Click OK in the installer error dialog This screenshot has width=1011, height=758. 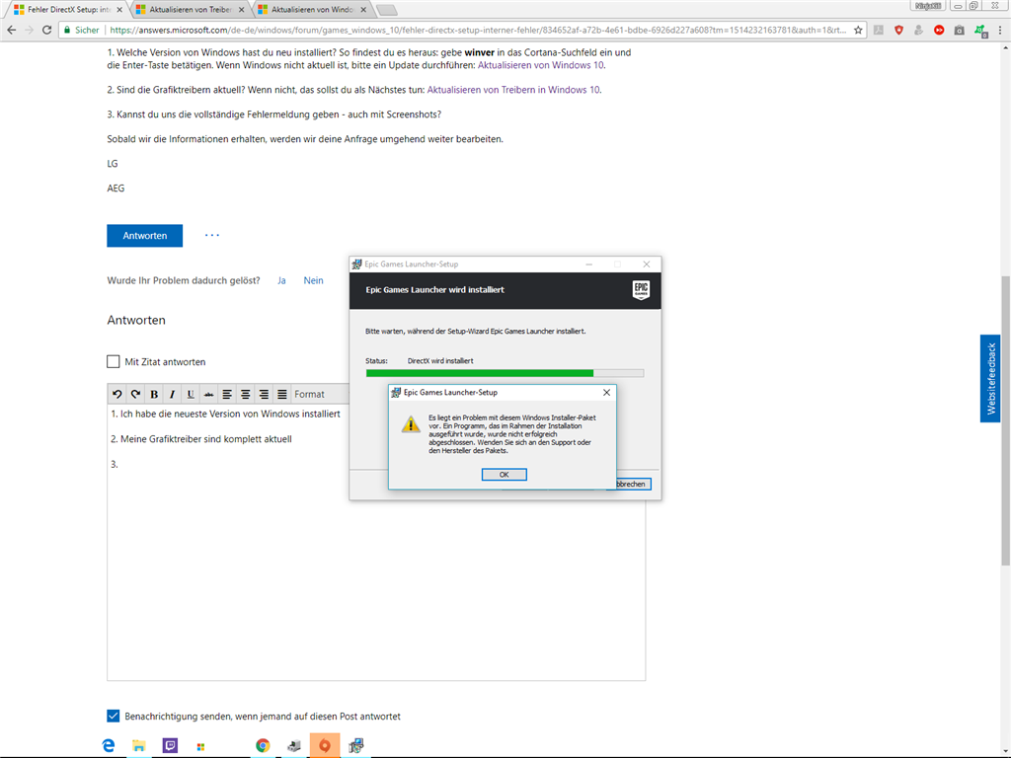[505, 475]
